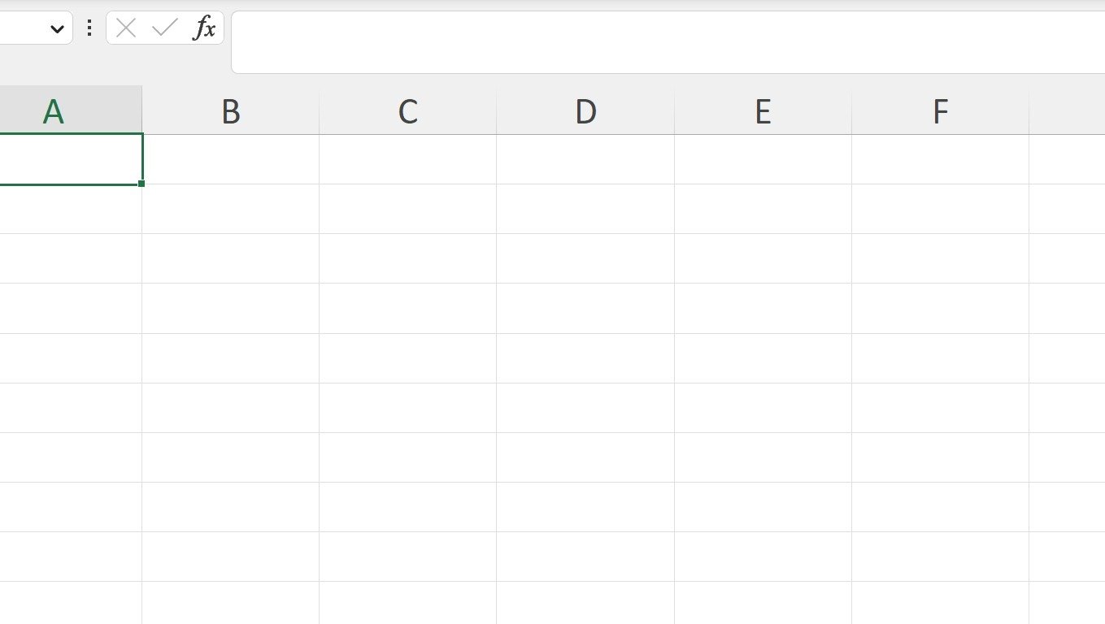Click inside the formula bar input field
This screenshot has width=1105, height=624.
coord(668,42)
